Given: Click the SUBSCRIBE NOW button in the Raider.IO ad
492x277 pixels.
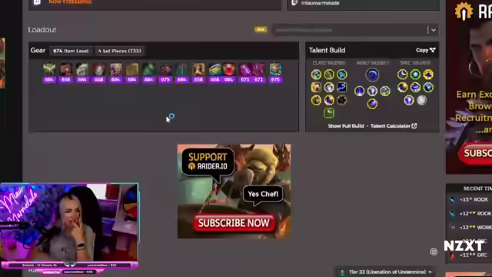Looking at the screenshot, I should (234, 223).
